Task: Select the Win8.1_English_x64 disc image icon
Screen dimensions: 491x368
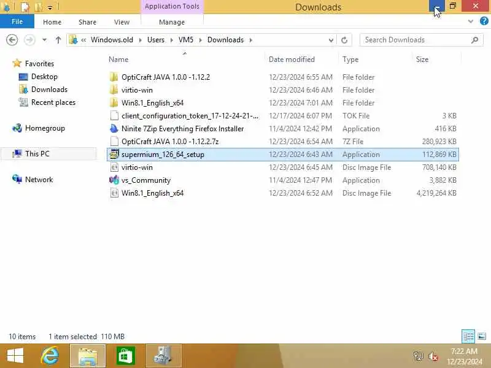Action: point(114,193)
